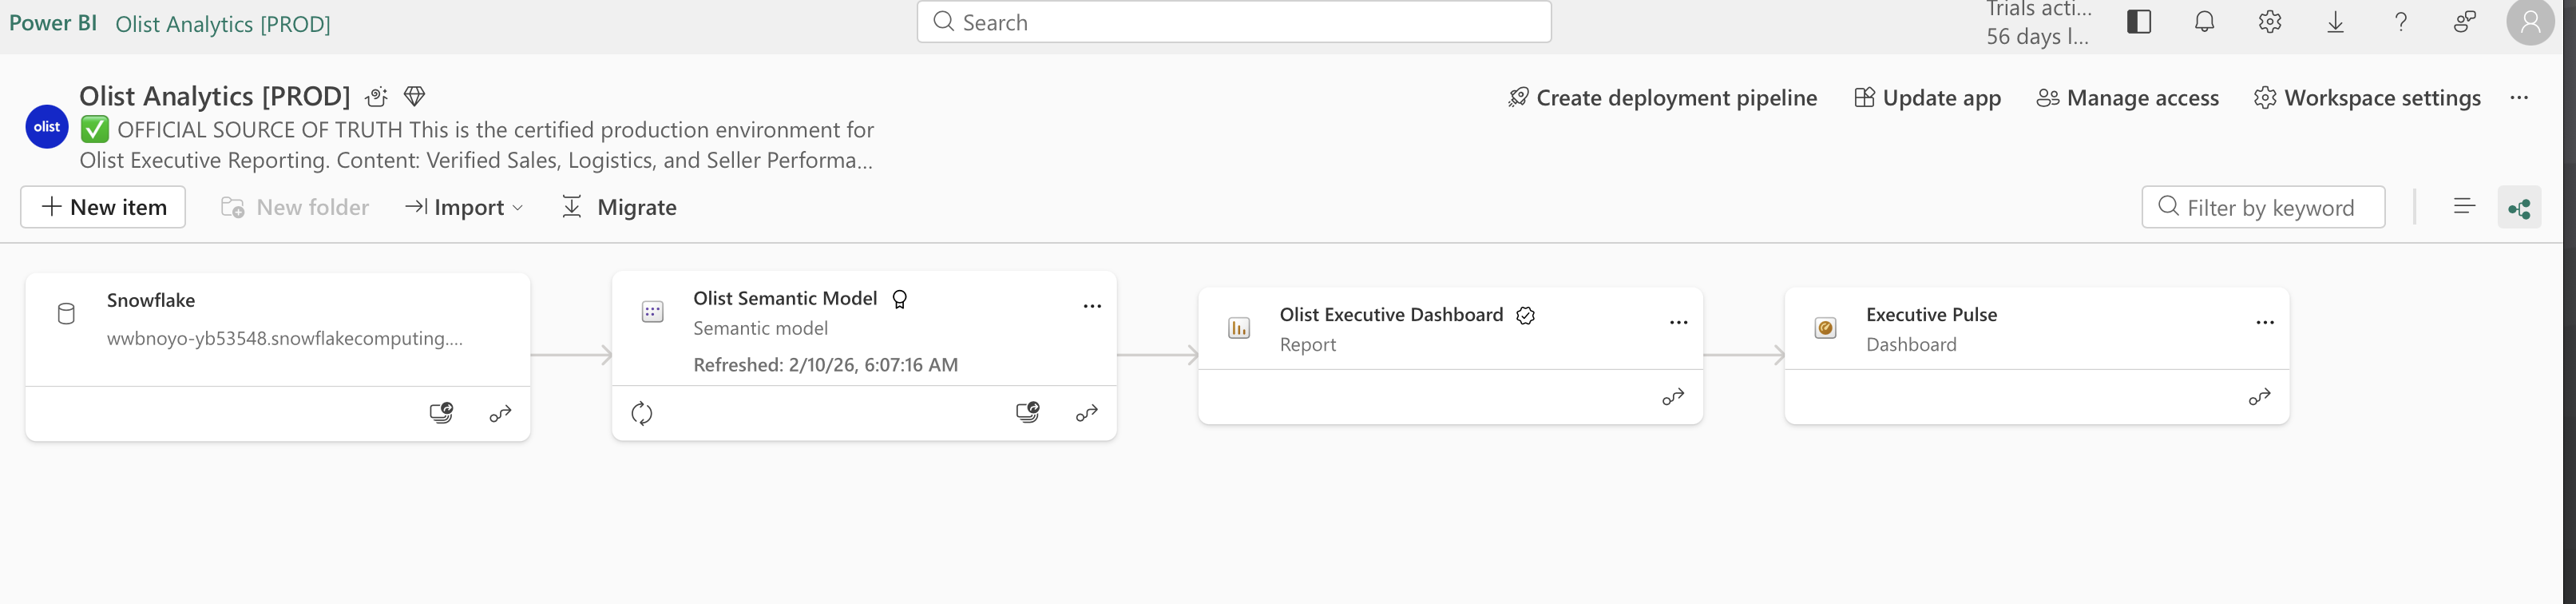The height and width of the screenshot is (604, 2576).
Task: Show lineage for the Snowflake source
Action: point(501,413)
